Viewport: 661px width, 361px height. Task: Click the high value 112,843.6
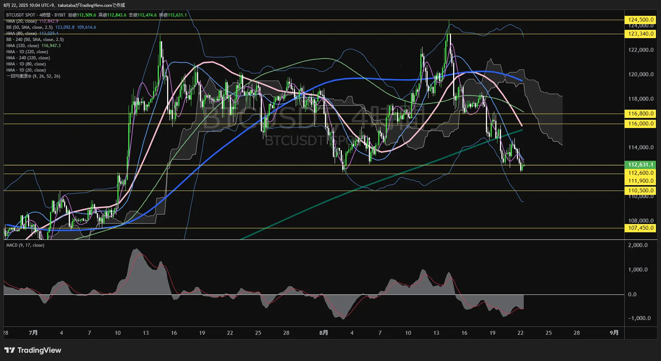coord(117,15)
